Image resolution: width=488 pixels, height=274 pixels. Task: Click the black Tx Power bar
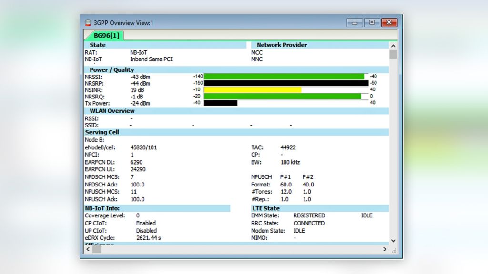pyautogui.click(x=222, y=103)
